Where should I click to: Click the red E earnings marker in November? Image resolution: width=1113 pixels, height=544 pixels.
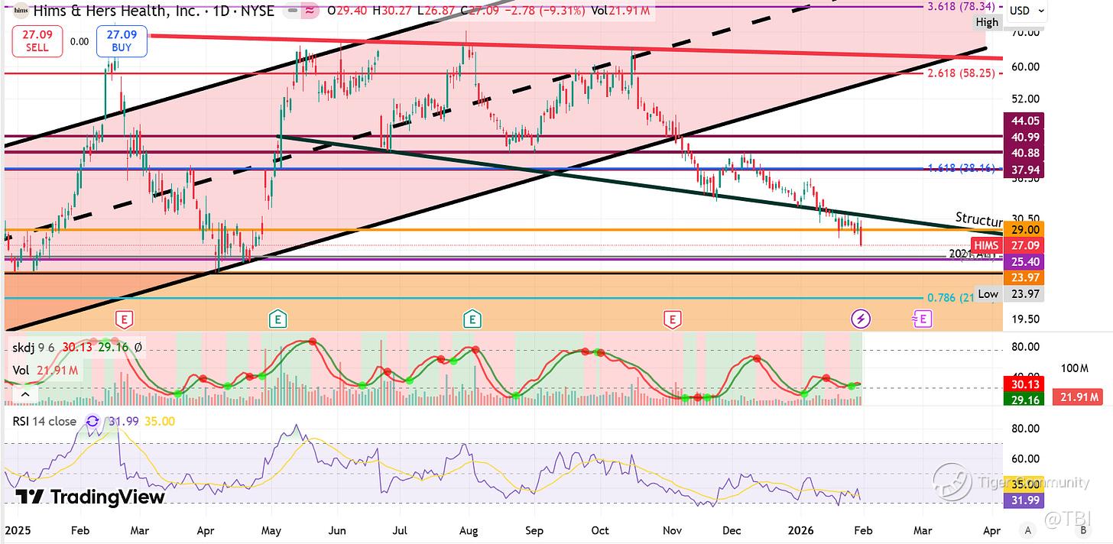673,319
